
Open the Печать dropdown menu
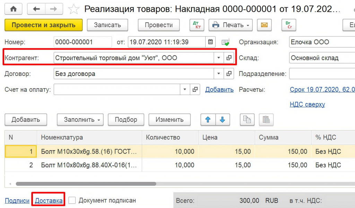pyautogui.click(x=231, y=25)
